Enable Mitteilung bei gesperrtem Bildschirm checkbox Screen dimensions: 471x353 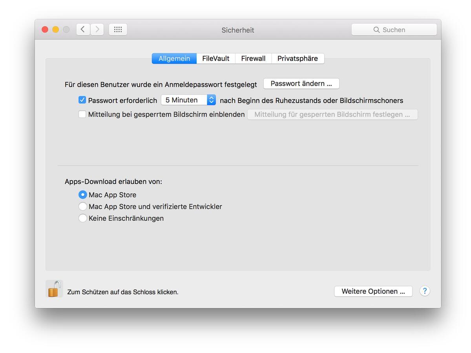[82, 114]
